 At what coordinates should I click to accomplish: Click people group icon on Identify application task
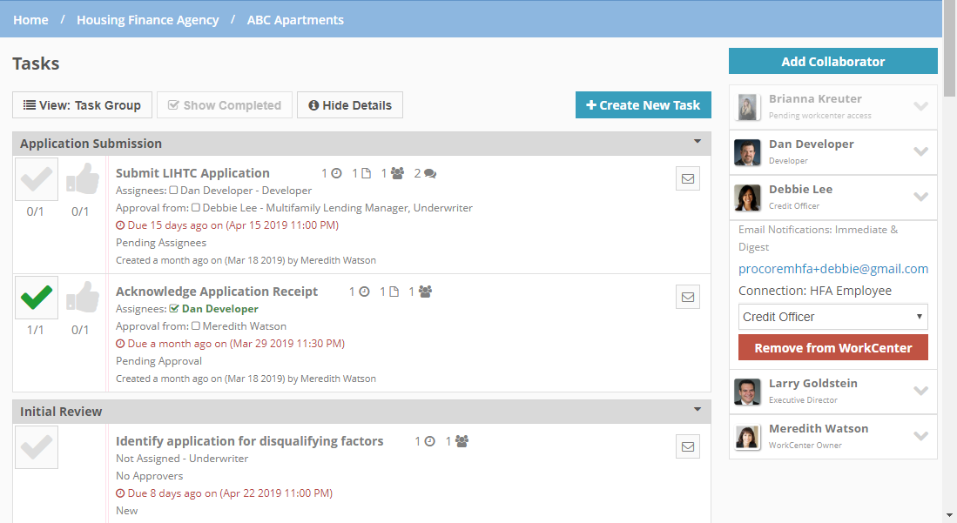coord(462,441)
